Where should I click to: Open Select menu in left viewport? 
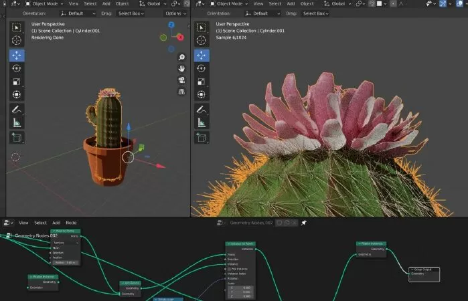point(90,4)
